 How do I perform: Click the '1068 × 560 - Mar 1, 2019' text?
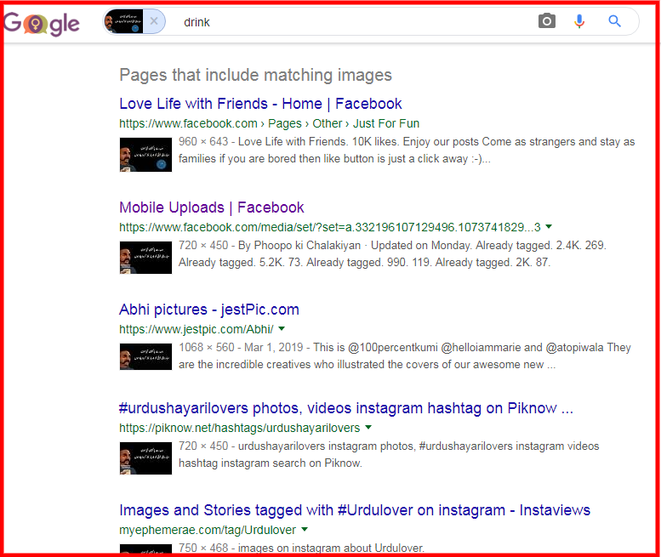tap(241, 347)
